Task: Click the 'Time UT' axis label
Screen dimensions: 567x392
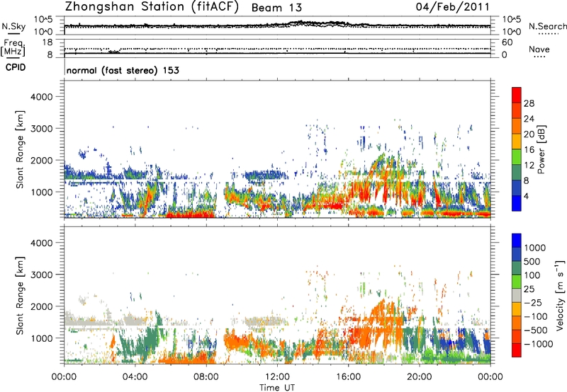Action: tap(277, 387)
